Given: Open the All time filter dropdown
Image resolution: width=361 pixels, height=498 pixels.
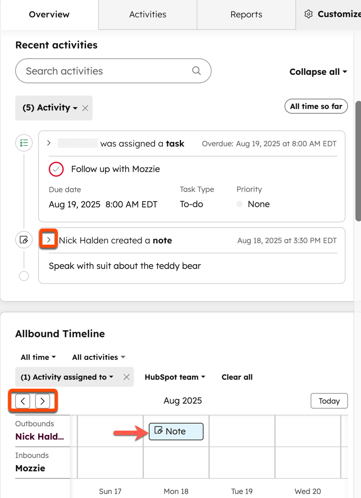Looking at the screenshot, I should 37,357.
